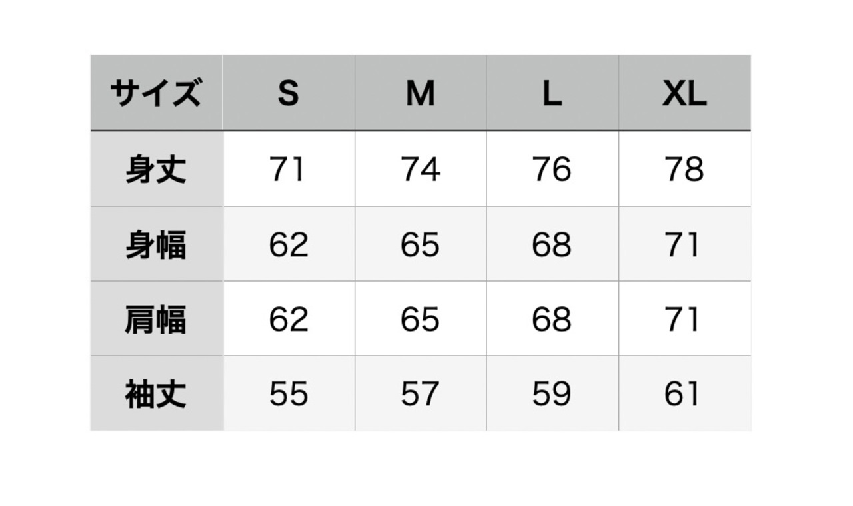853x506 pixels.
Task: Click the 身幅 value 62 for size S
Action: [288, 245]
